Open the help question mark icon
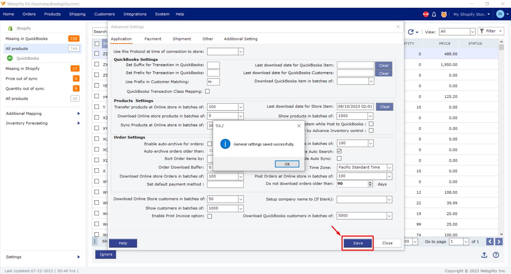Viewport: 511px width, 274px height. tap(496, 255)
